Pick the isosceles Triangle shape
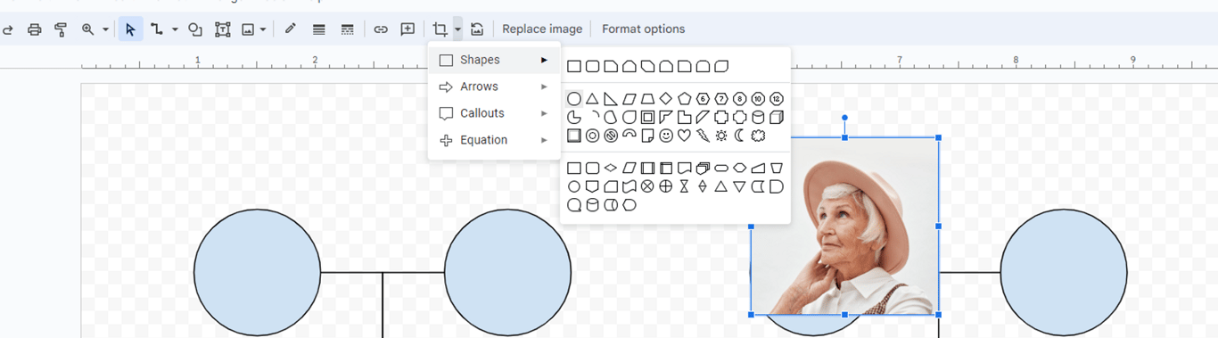 (x=592, y=99)
